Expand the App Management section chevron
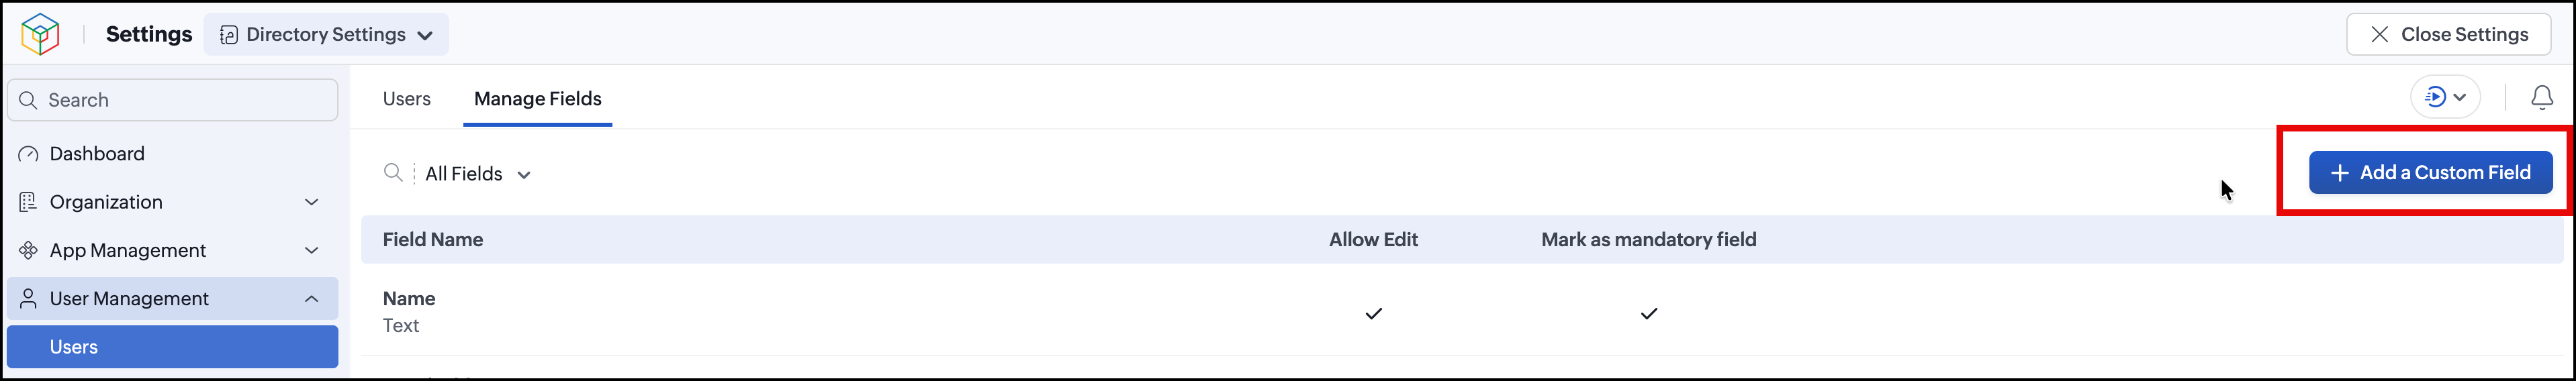 pyautogui.click(x=311, y=250)
